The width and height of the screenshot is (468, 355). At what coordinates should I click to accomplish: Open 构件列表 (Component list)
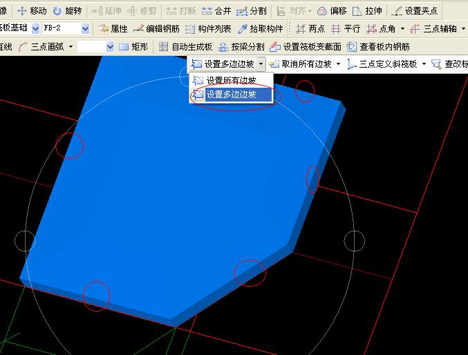tap(208, 28)
